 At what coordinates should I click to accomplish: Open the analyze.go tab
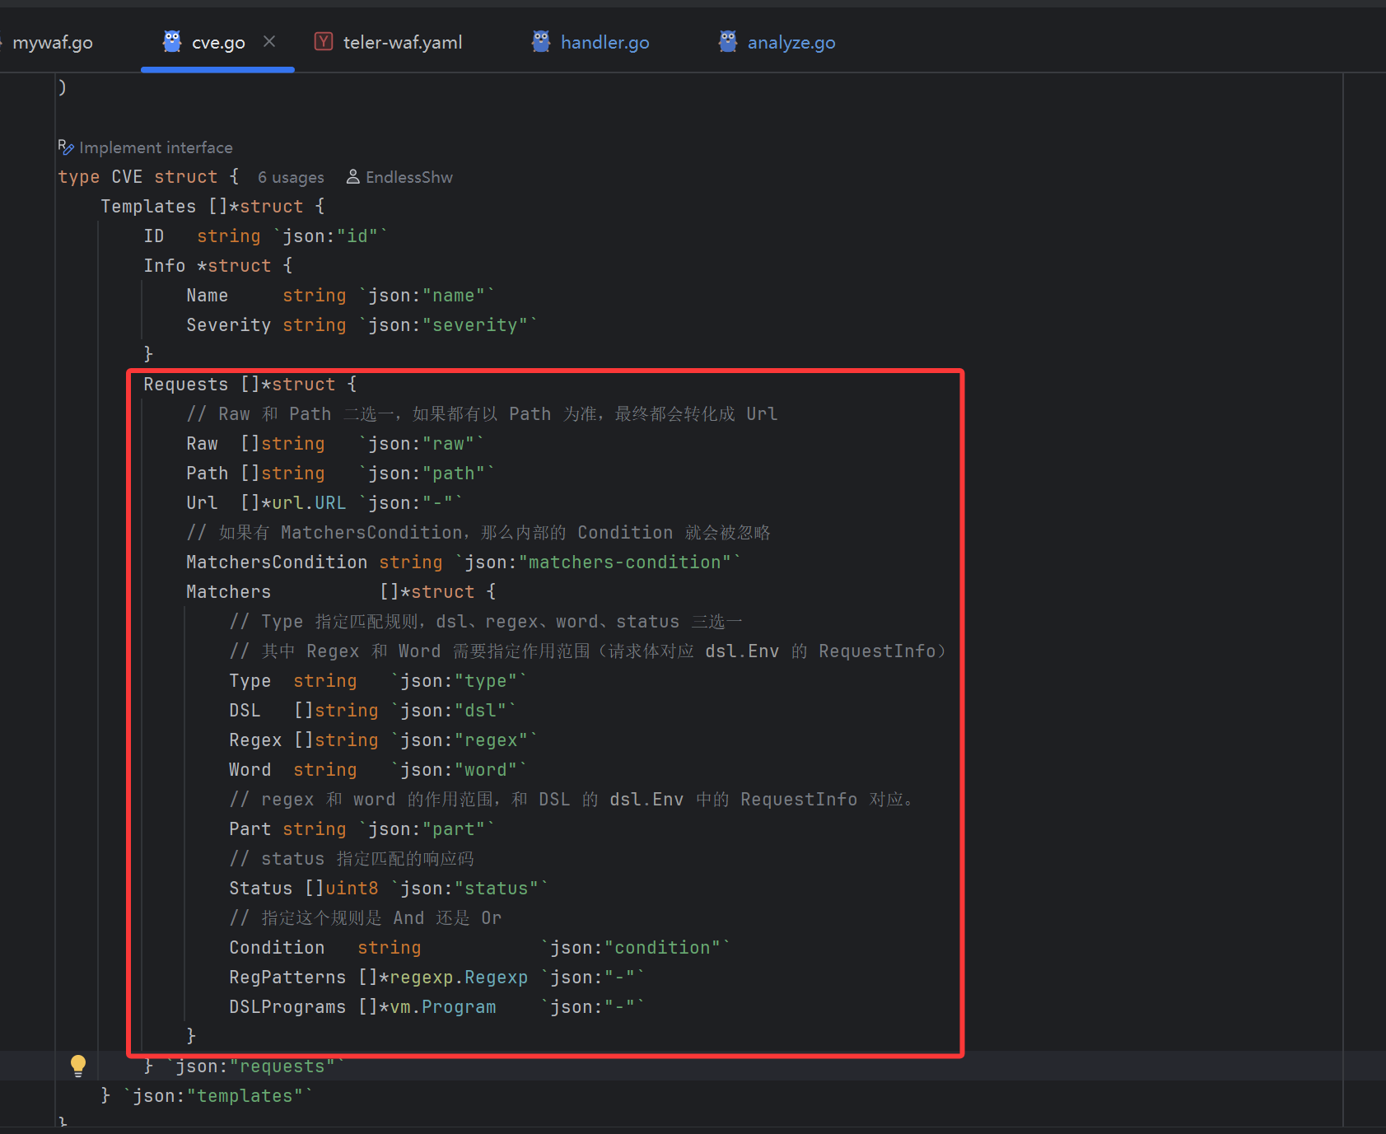click(x=791, y=43)
